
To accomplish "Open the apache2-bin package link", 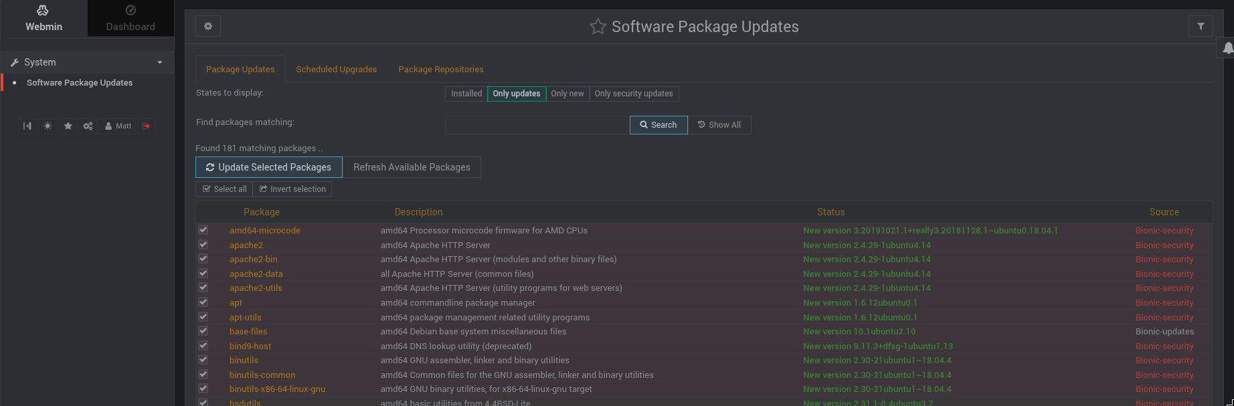I will coord(254,260).
